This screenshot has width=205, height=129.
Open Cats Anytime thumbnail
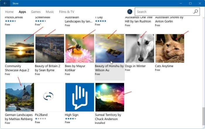(x=170, y=49)
